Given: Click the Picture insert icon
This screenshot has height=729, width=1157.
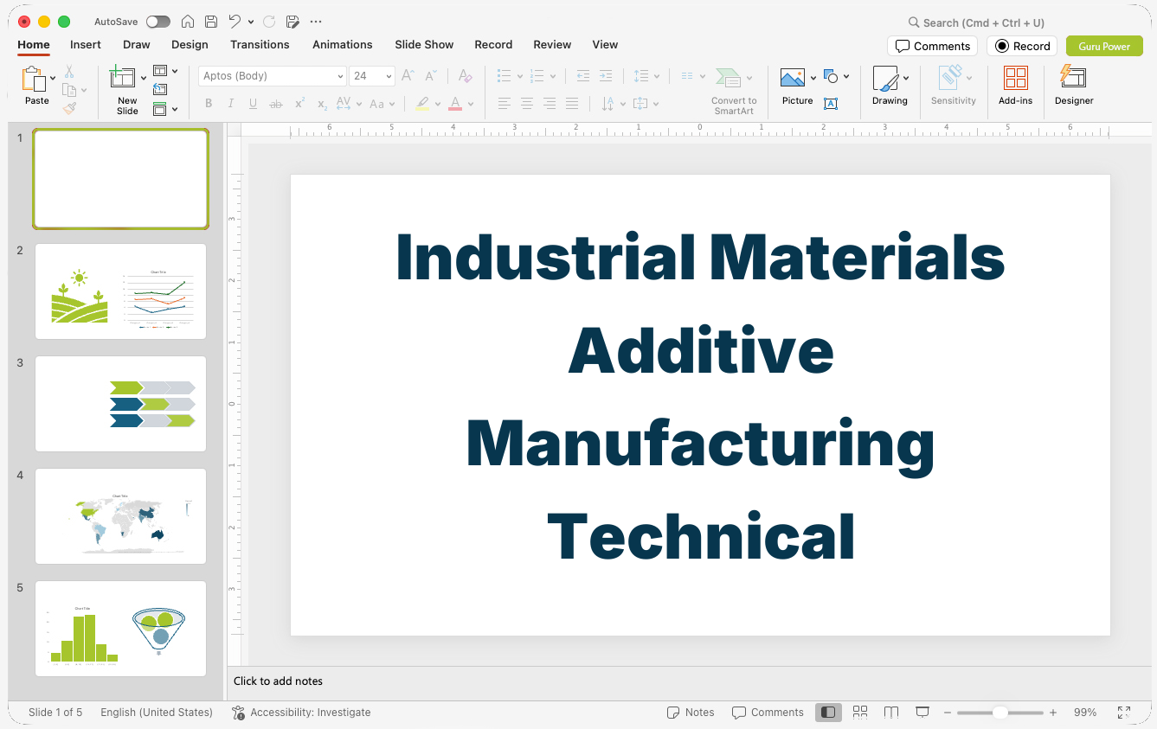Looking at the screenshot, I should pos(793,78).
